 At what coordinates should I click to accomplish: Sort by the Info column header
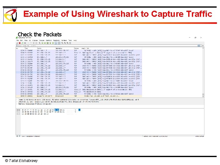click(88, 48)
